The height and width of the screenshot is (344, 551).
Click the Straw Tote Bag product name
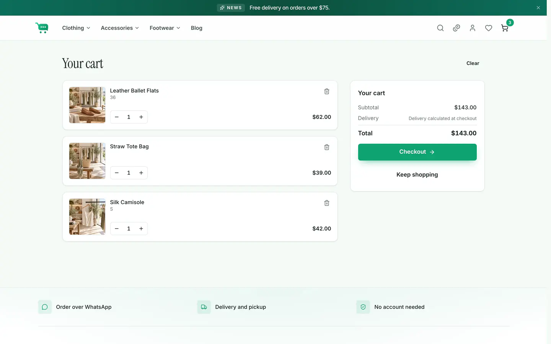129,146
